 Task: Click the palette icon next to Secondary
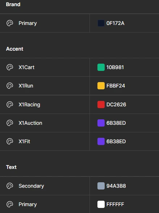pos(10,186)
